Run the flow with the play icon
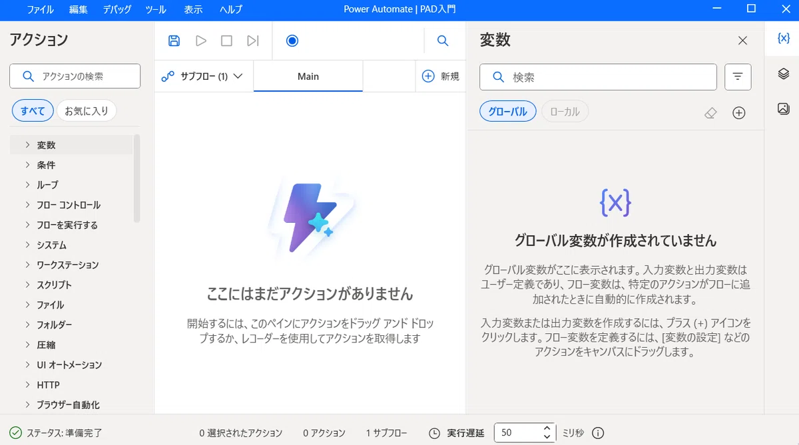The width and height of the screenshot is (799, 445). pos(201,41)
